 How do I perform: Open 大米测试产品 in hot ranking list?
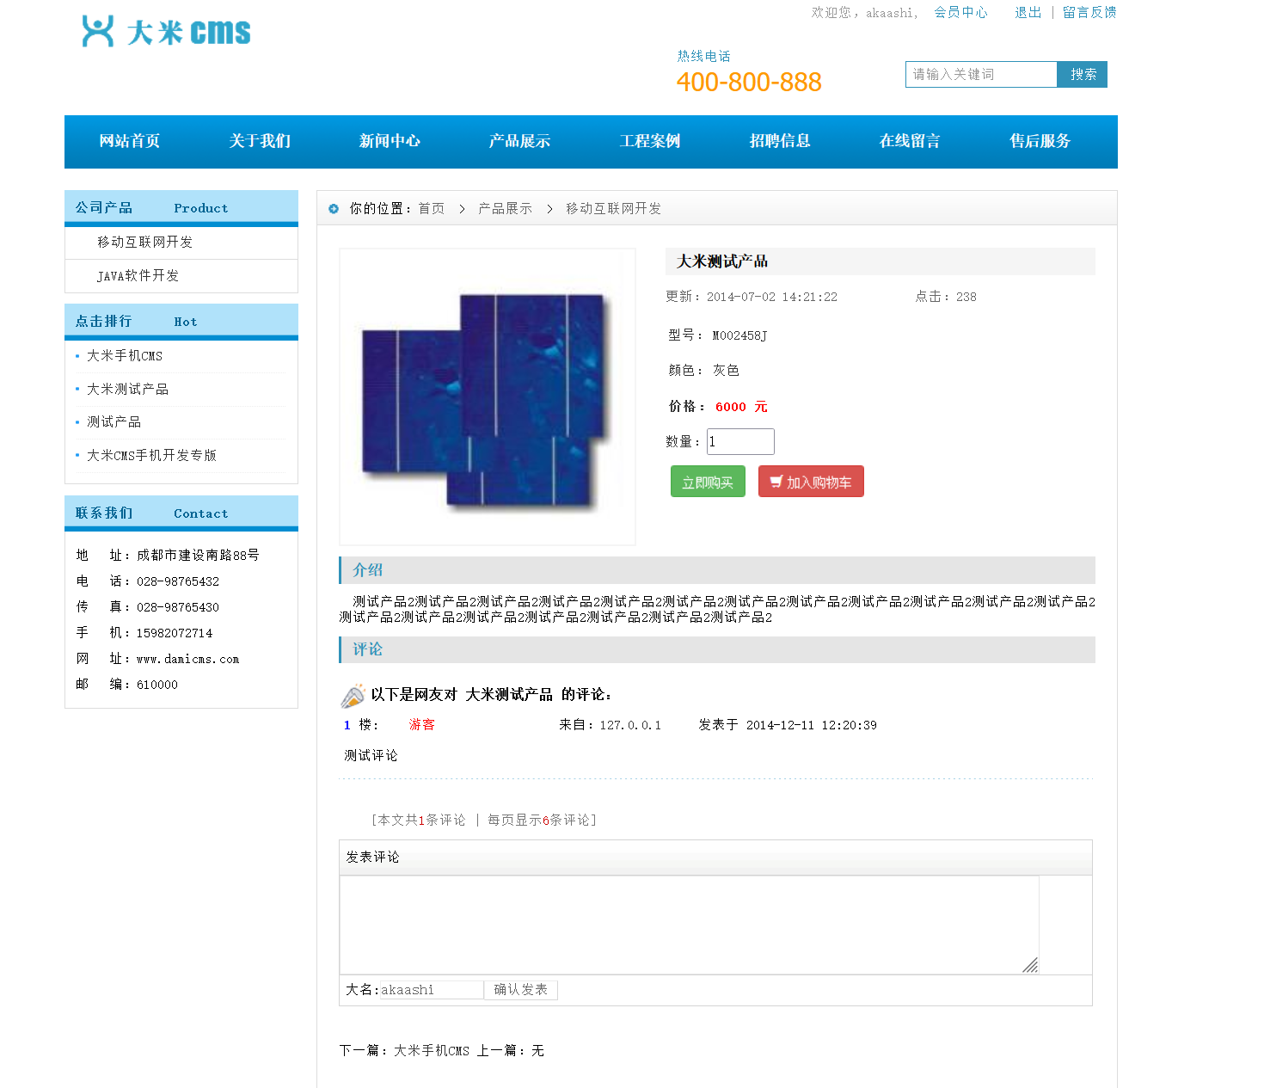(x=128, y=390)
